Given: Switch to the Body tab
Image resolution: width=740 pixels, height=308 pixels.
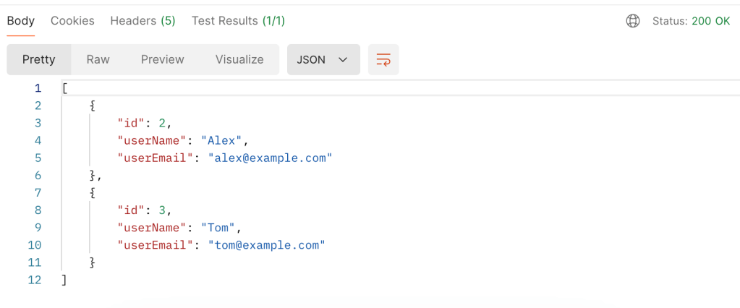Looking at the screenshot, I should coord(21,21).
